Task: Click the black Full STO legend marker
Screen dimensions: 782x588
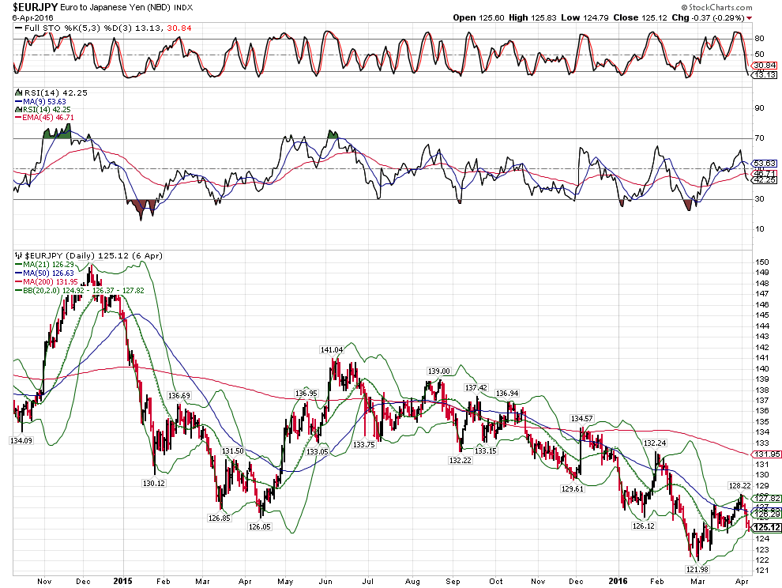Action: click(17, 28)
